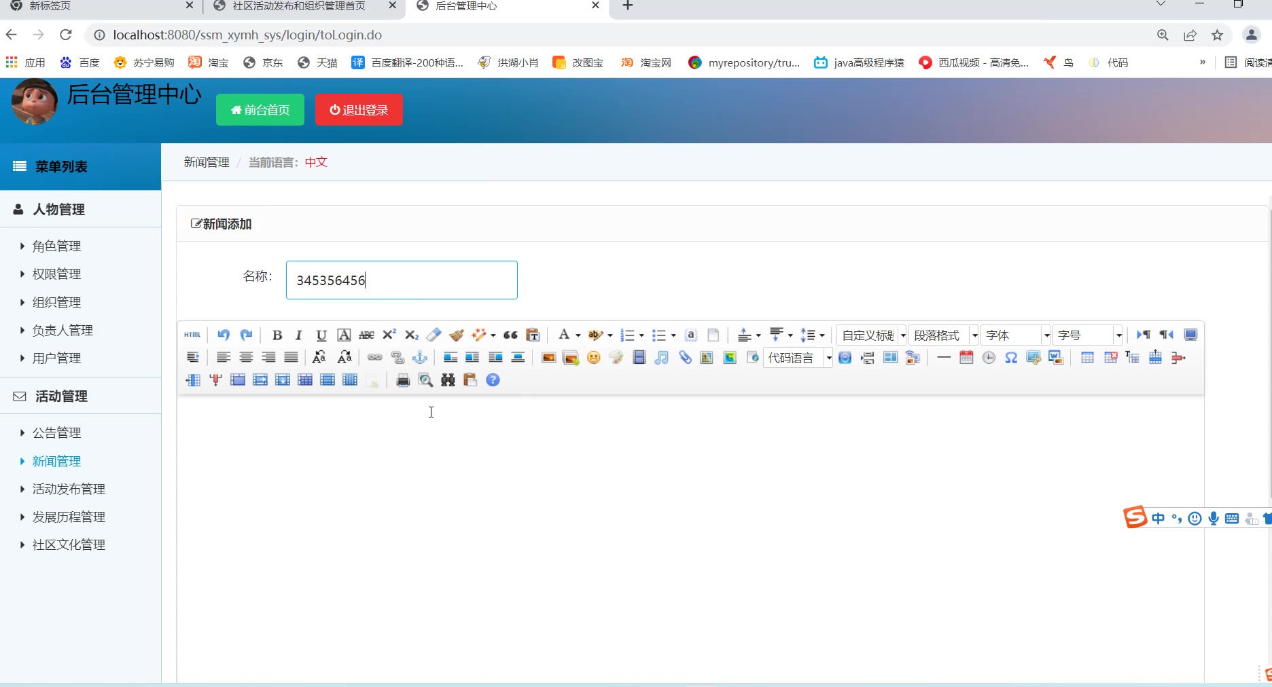Insert a video
The image size is (1272, 687).
[639, 357]
